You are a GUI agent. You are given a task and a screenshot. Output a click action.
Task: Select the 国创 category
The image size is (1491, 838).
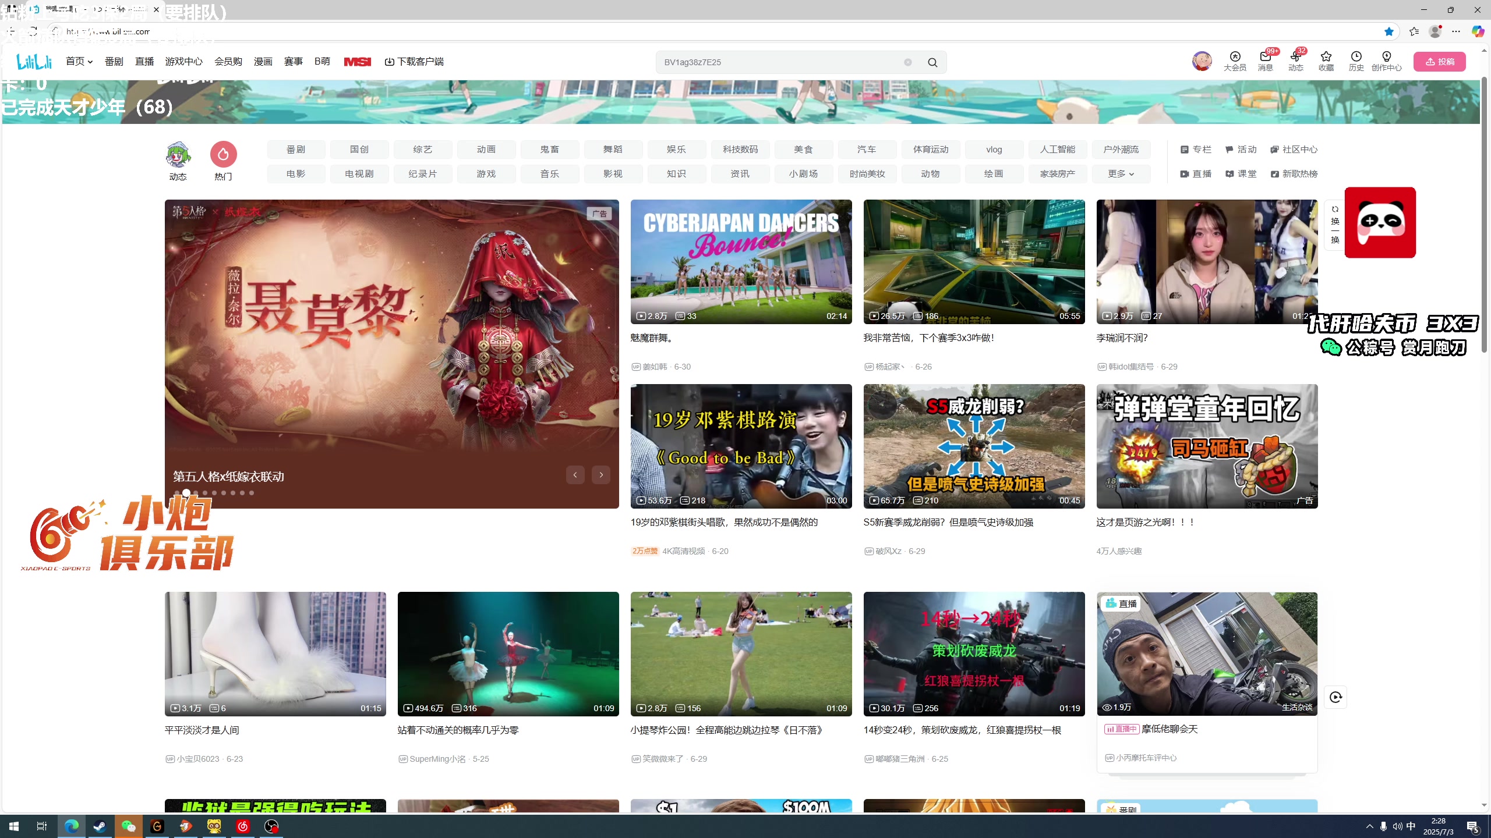[x=359, y=150]
